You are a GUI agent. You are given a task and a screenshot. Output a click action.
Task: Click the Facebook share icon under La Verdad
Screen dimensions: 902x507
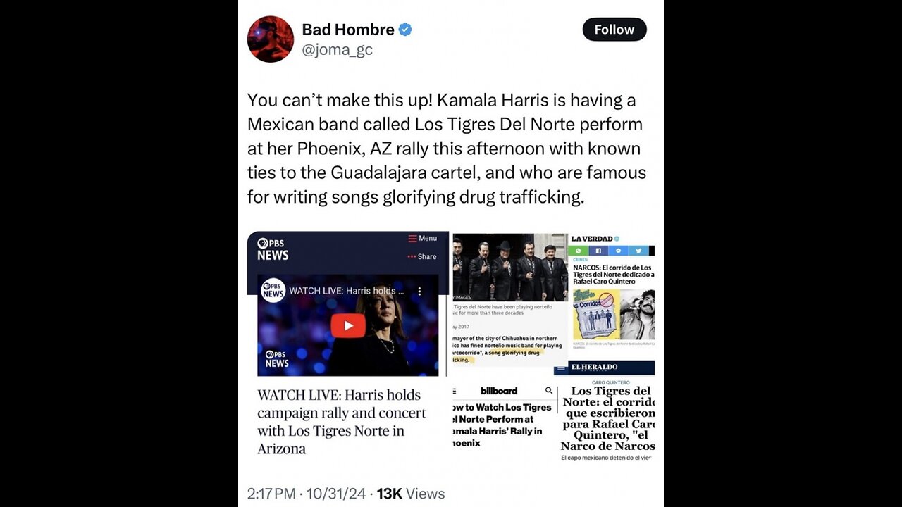[x=598, y=251]
